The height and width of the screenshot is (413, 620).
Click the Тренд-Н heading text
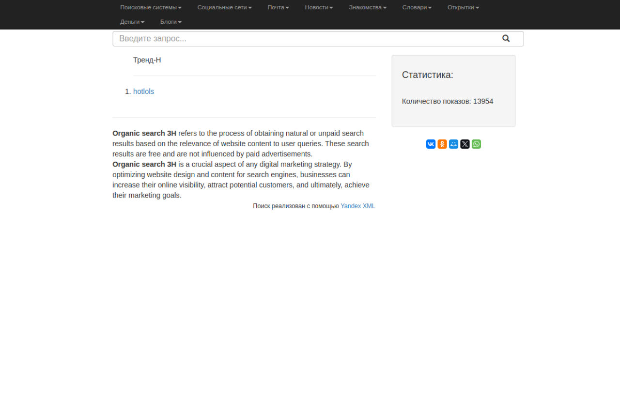click(x=147, y=60)
